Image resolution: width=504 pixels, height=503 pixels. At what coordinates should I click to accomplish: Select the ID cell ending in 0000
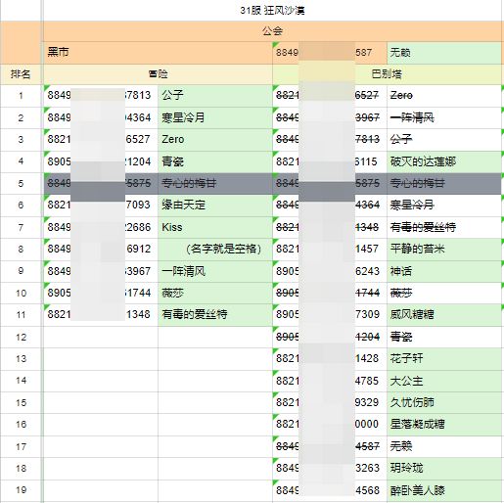click(330, 425)
